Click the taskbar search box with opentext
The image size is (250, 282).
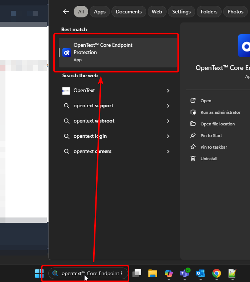coord(88,274)
